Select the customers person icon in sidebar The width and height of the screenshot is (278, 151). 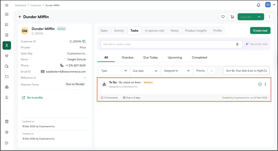[7, 46]
